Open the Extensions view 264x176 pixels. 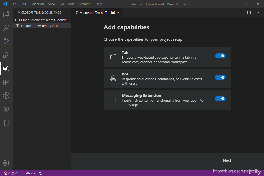pyautogui.click(x=6, y=82)
